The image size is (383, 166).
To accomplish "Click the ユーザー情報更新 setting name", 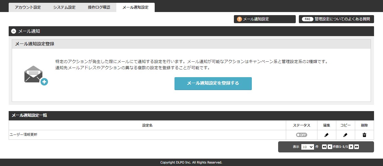I will pyautogui.click(x=24, y=135).
